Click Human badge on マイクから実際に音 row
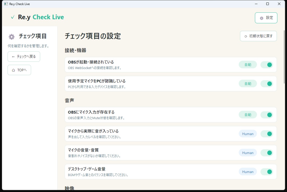Screen dimensions: 287x192 click(x=248, y=134)
